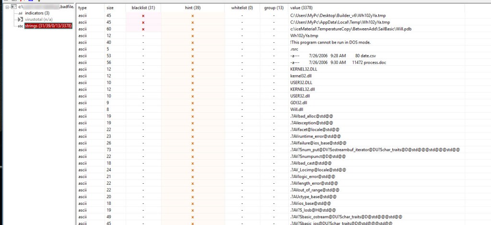Select the 'Will.dll' string row
This screenshot has width=491, height=225.
[297, 109]
